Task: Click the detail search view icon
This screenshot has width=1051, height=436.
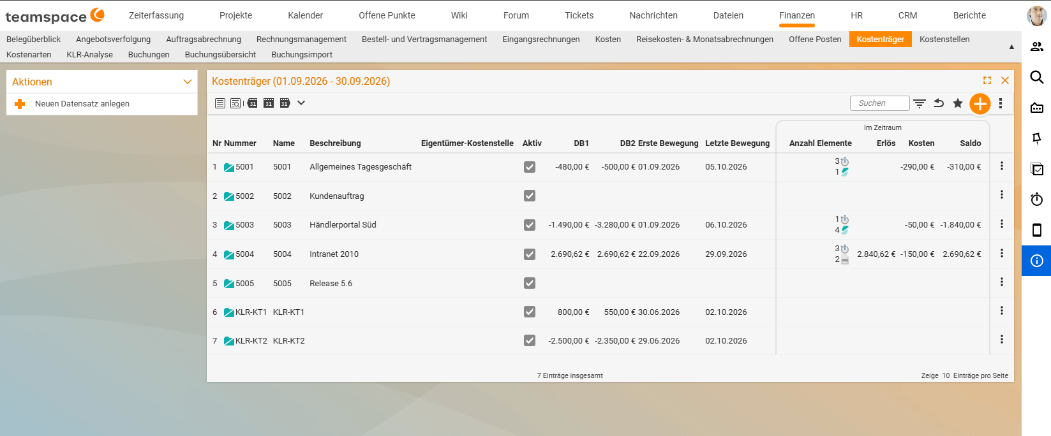Action: (x=235, y=103)
